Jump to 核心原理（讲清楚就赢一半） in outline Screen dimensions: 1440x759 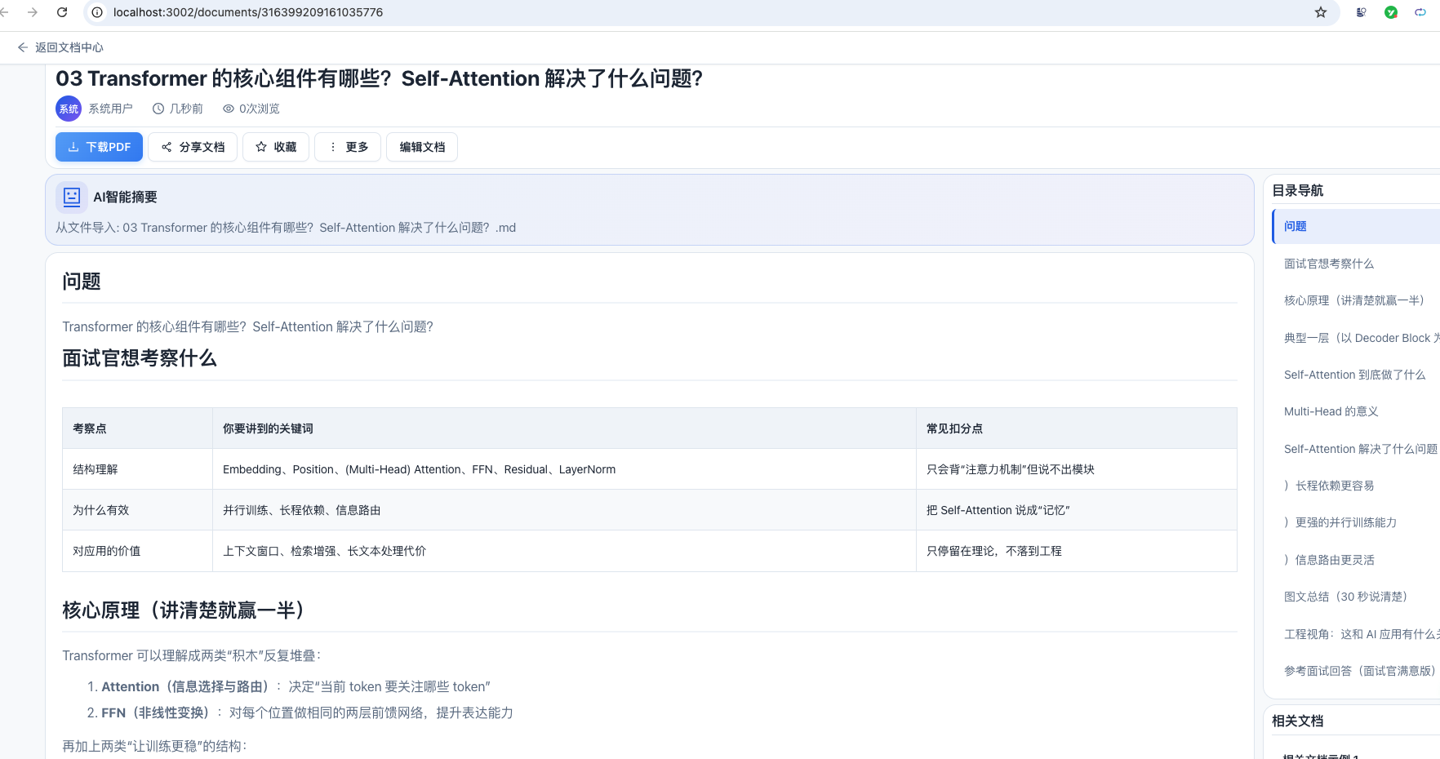[x=1356, y=300]
